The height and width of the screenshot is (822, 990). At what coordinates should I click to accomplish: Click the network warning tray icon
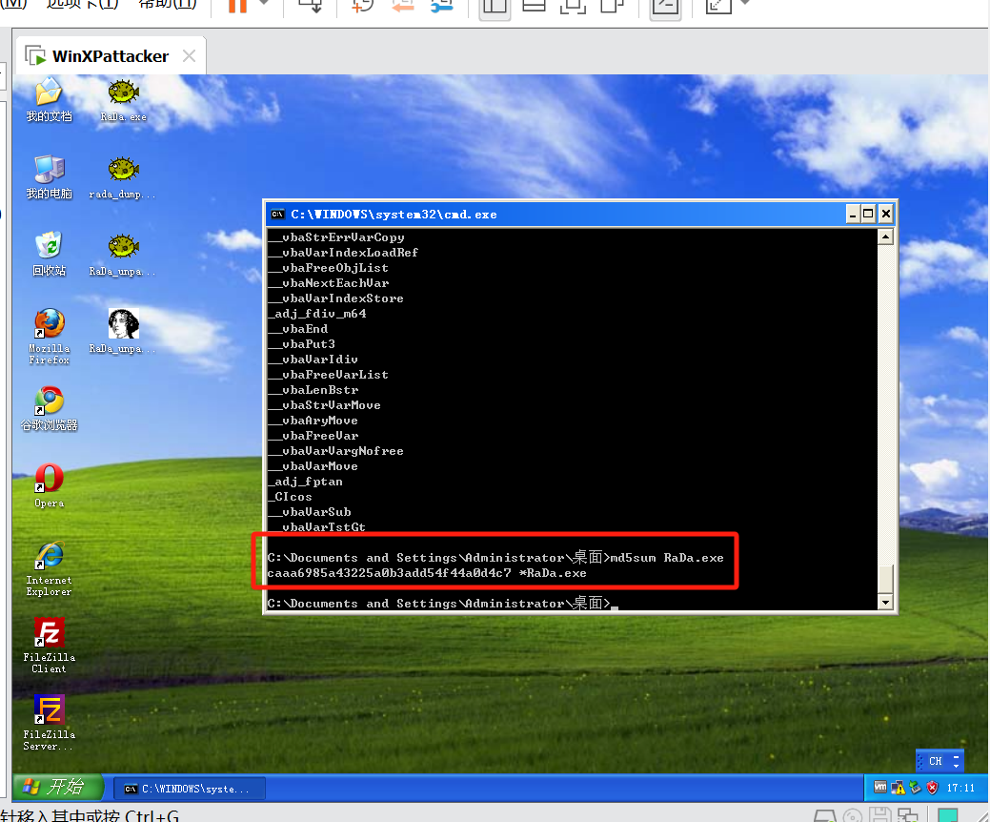tap(898, 788)
